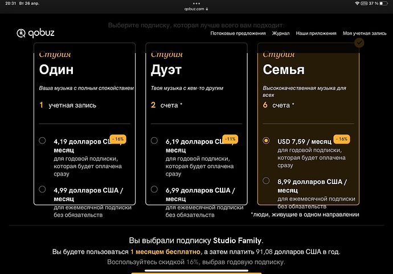The height and width of the screenshot is (274, 393).
Task: Select the 6,19 annual option for Дуэт
Action: pyautogui.click(x=154, y=141)
